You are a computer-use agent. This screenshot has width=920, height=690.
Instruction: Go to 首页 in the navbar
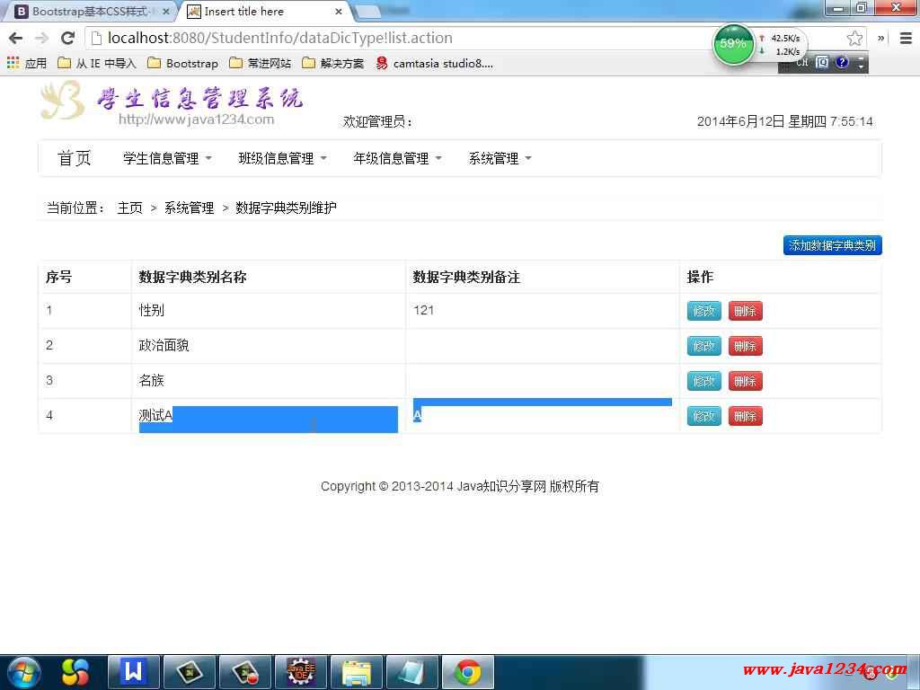pos(75,158)
